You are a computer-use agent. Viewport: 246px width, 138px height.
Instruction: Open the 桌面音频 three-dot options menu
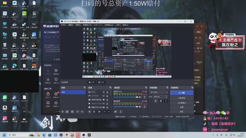click(145, 107)
